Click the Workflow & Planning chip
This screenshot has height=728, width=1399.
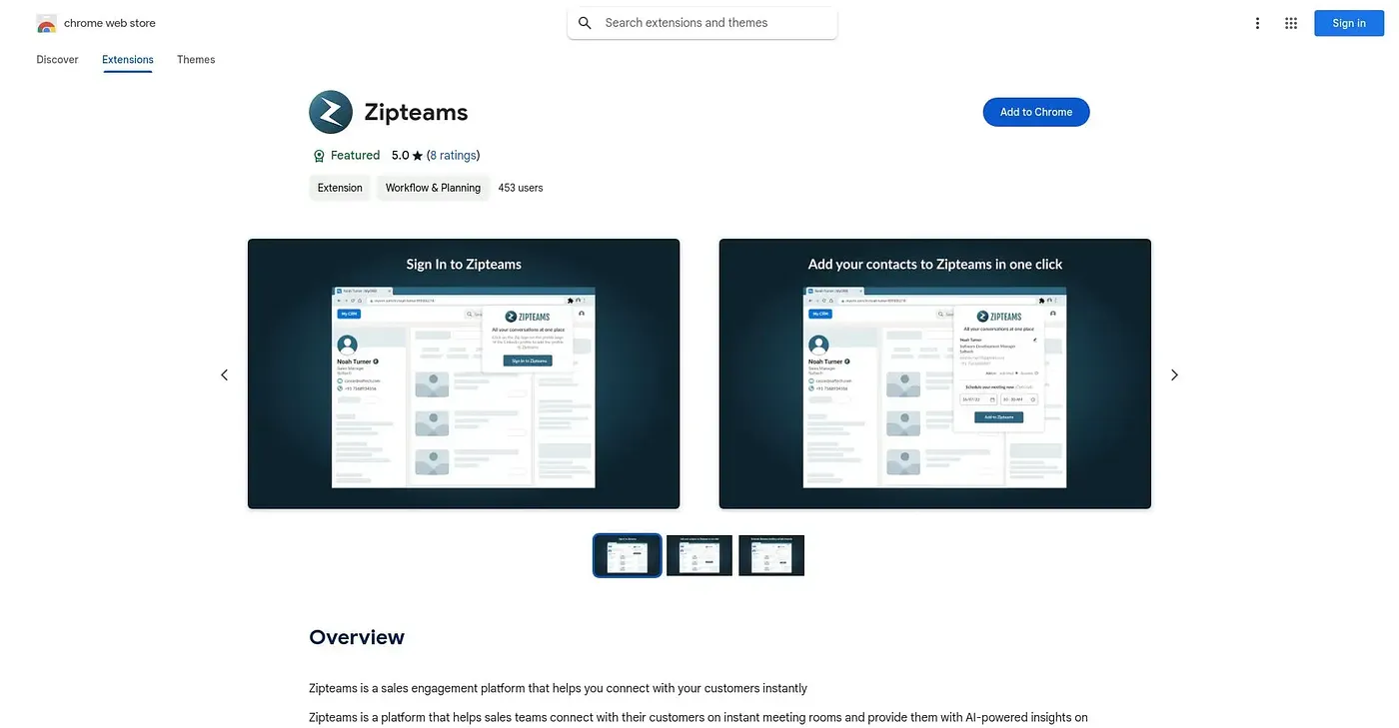[x=433, y=188]
